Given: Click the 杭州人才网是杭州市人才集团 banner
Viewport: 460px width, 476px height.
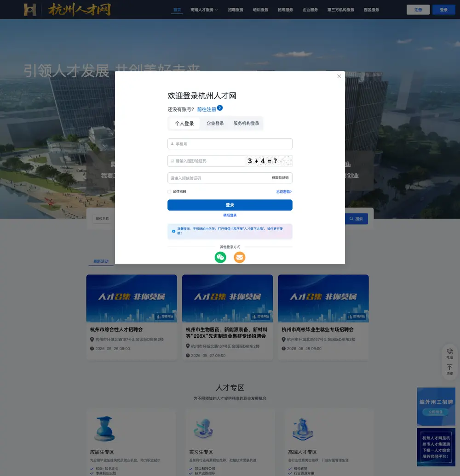Looking at the screenshot, I should pyautogui.click(x=436, y=447).
